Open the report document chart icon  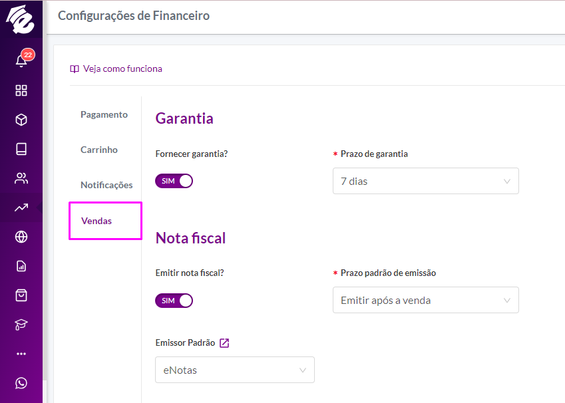(x=21, y=266)
